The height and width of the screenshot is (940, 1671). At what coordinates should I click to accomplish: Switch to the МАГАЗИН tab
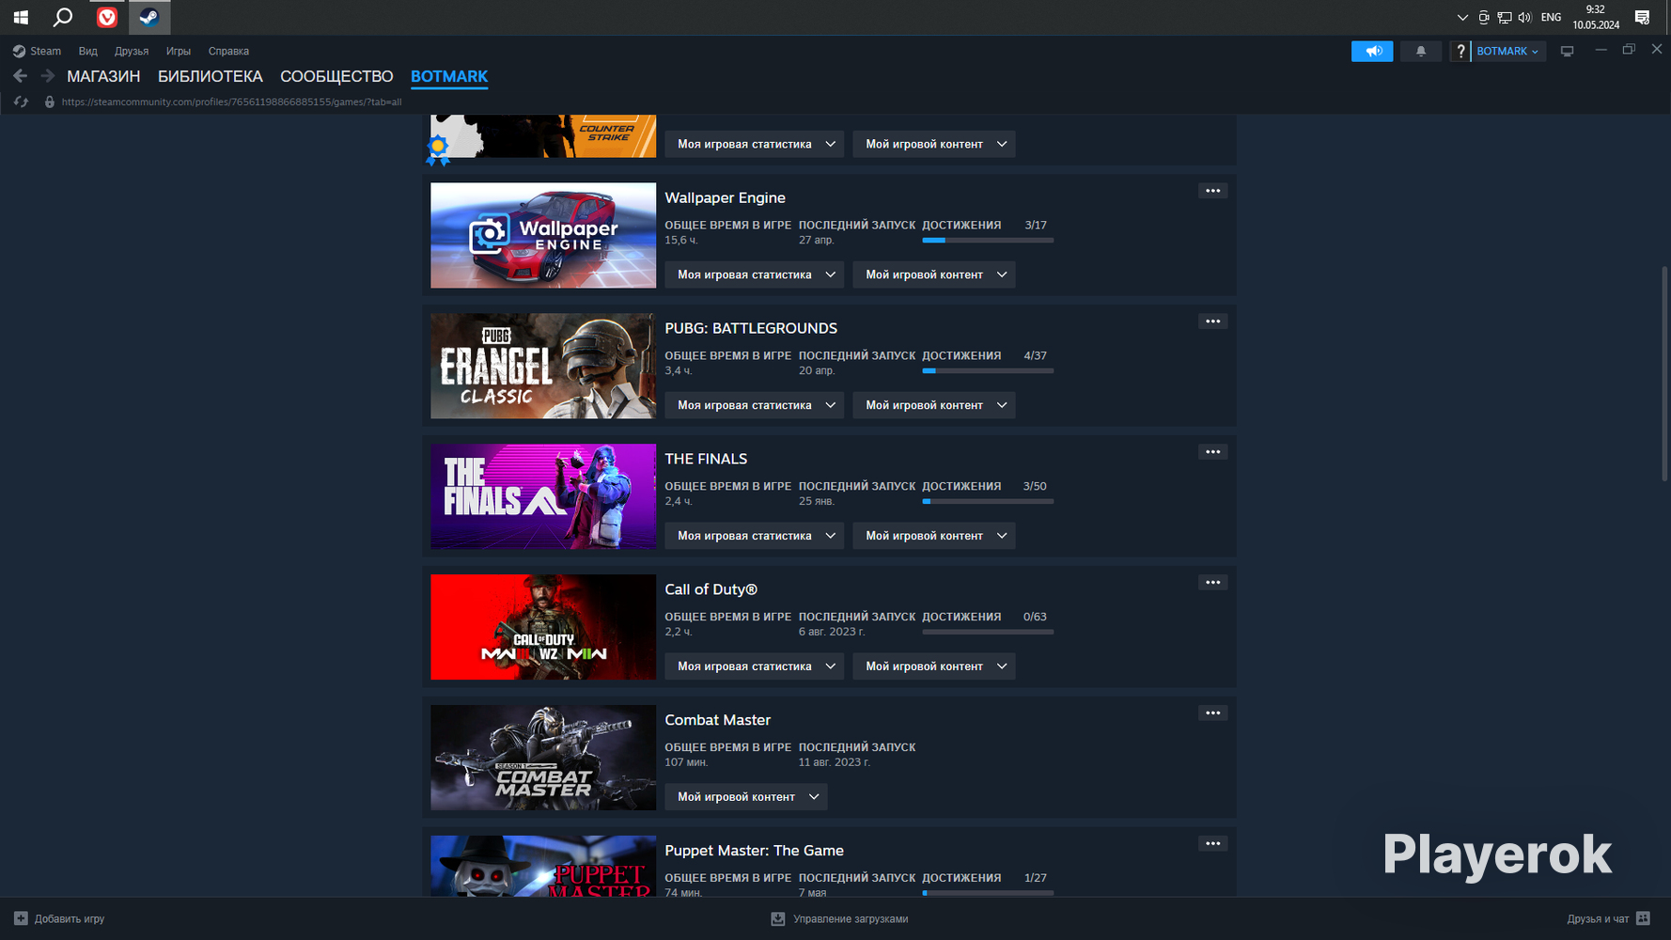click(x=103, y=76)
